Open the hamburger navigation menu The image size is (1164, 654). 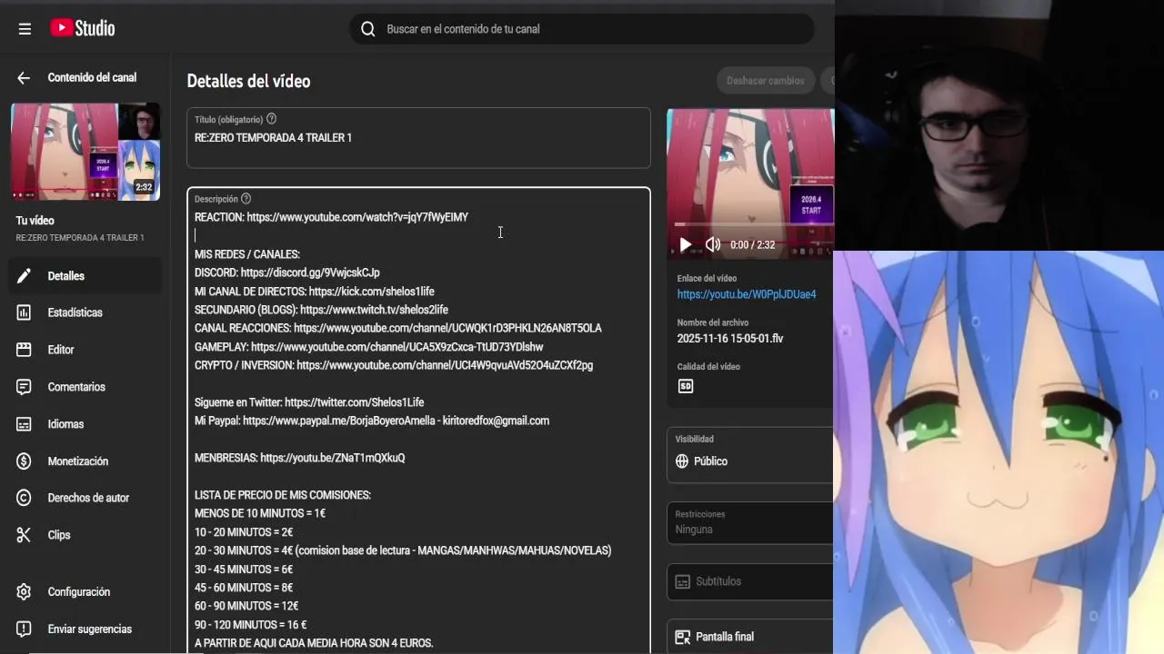25,29
